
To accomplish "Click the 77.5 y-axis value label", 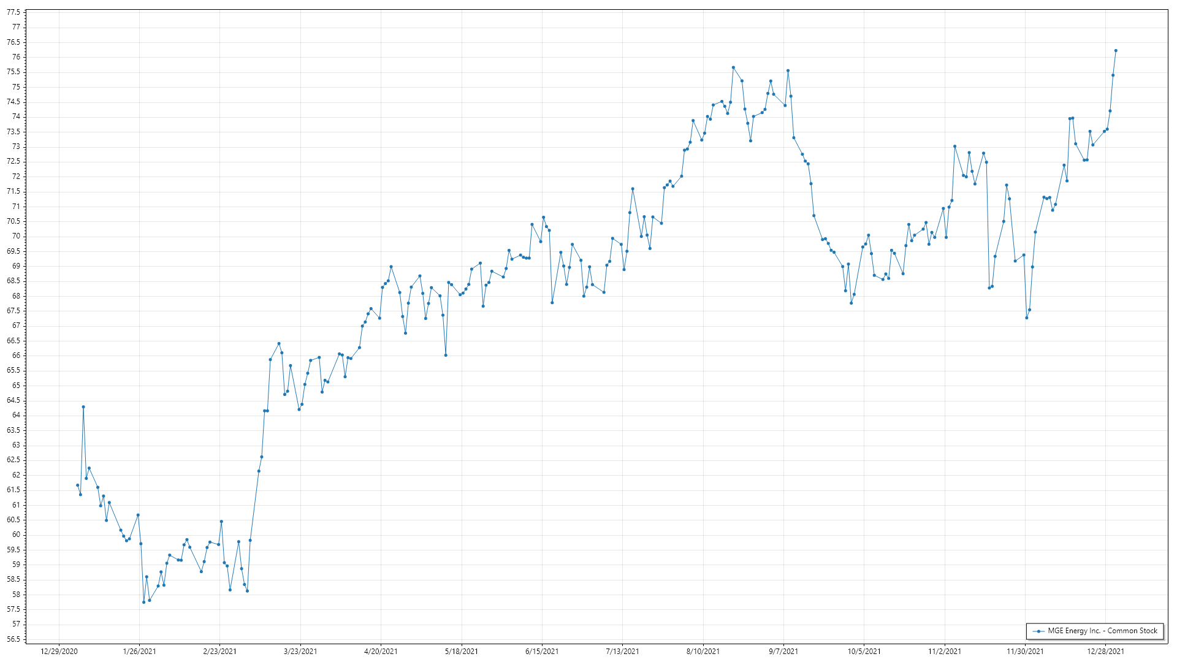I will [x=13, y=12].
